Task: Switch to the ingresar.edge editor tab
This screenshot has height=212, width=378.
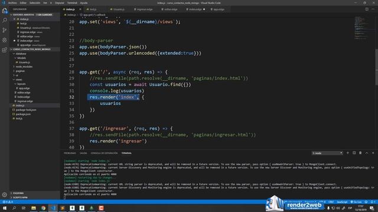Action: point(145,9)
